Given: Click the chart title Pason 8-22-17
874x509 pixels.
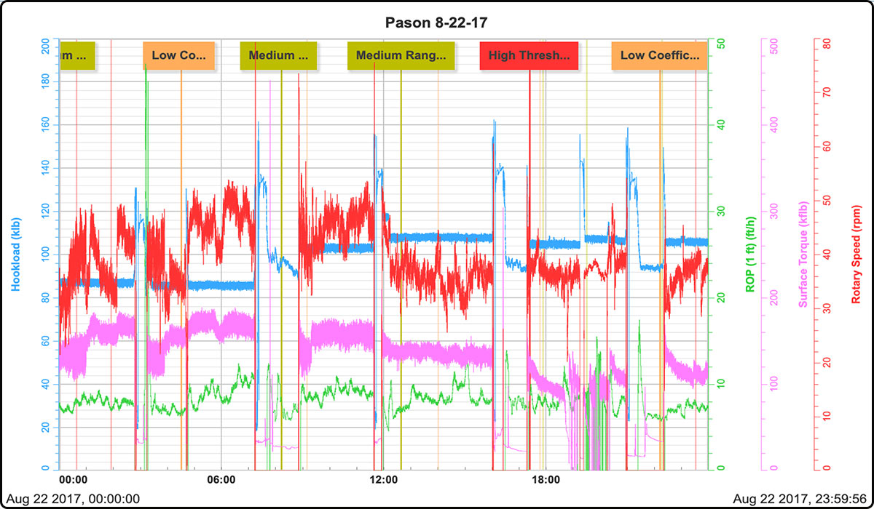Looking at the screenshot, I should [x=436, y=23].
